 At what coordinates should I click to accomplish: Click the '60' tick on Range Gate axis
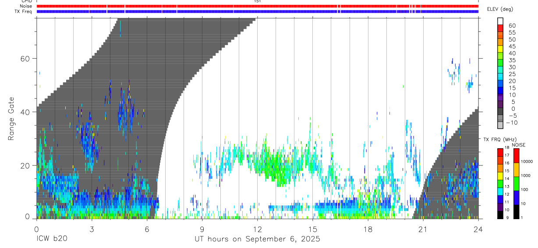(x=26, y=59)
